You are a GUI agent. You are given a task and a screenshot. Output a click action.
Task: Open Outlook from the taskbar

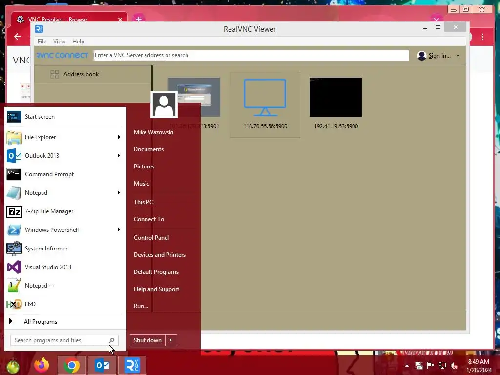102,365
